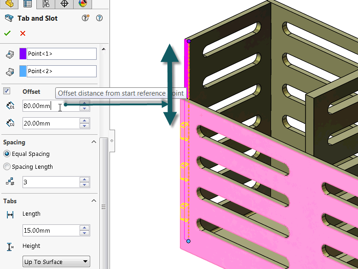This screenshot has width=358, height=269.
Task: Click the tab Length icon
Action: [10, 215]
